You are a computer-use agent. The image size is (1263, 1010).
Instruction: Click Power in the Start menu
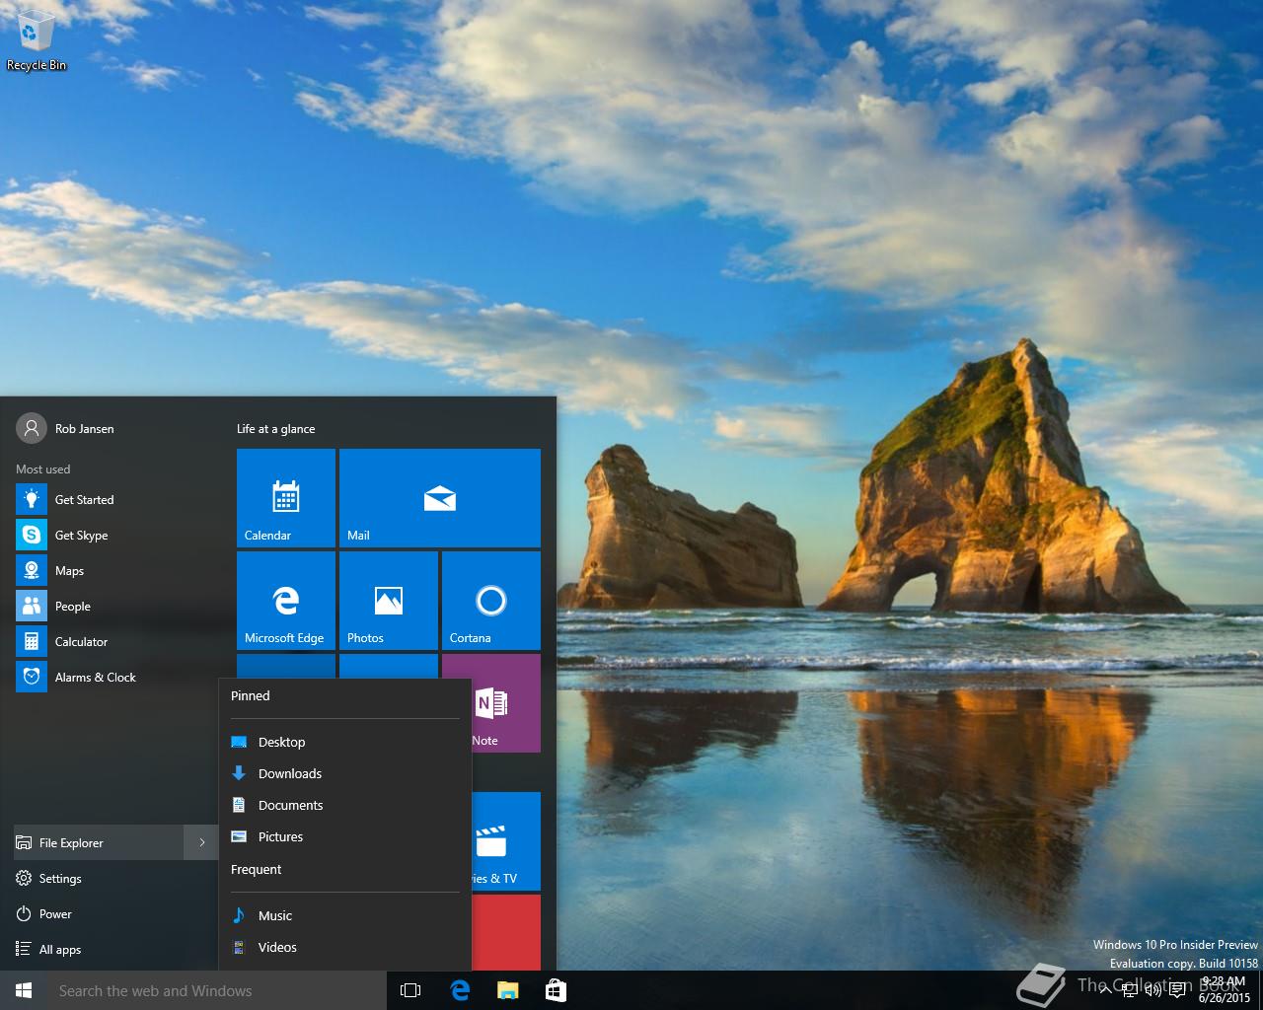pos(115,914)
